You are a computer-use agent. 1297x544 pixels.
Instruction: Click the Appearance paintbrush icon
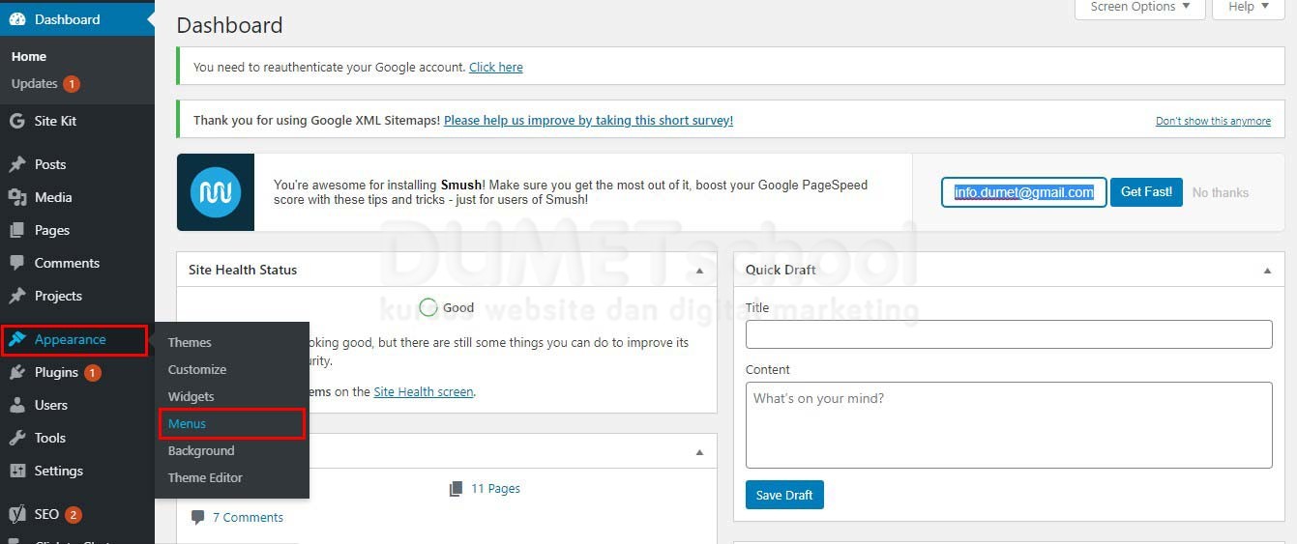pos(17,339)
